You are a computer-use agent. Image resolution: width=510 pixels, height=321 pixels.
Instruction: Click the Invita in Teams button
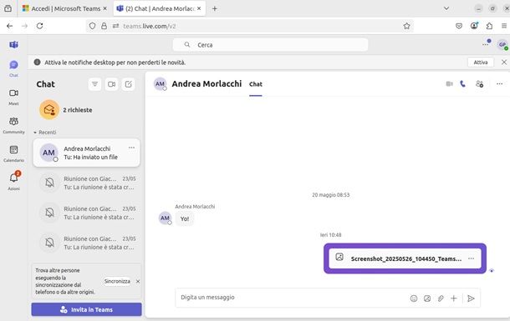(86, 309)
